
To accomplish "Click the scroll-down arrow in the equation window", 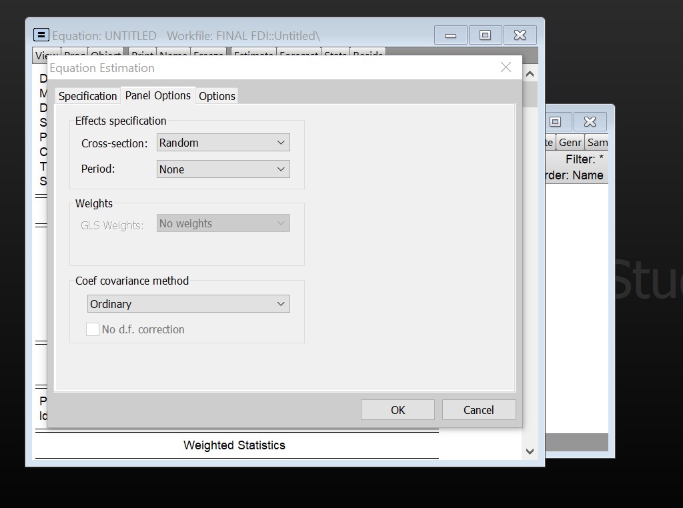I will click(x=530, y=451).
